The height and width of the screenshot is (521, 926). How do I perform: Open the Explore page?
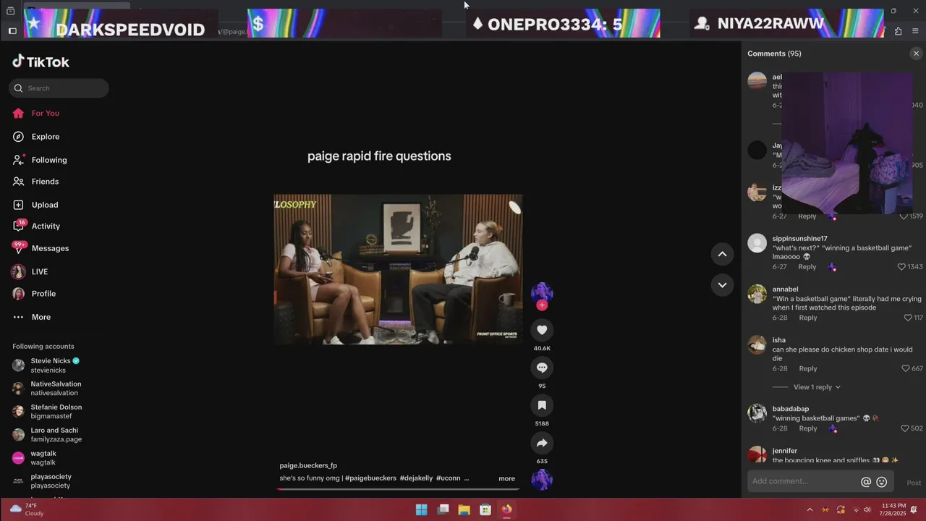point(45,137)
